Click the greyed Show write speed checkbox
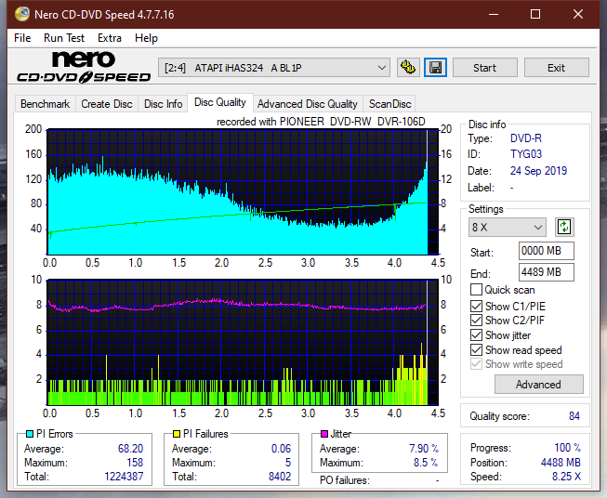The height and width of the screenshot is (498, 607). click(x=476, y=364)
